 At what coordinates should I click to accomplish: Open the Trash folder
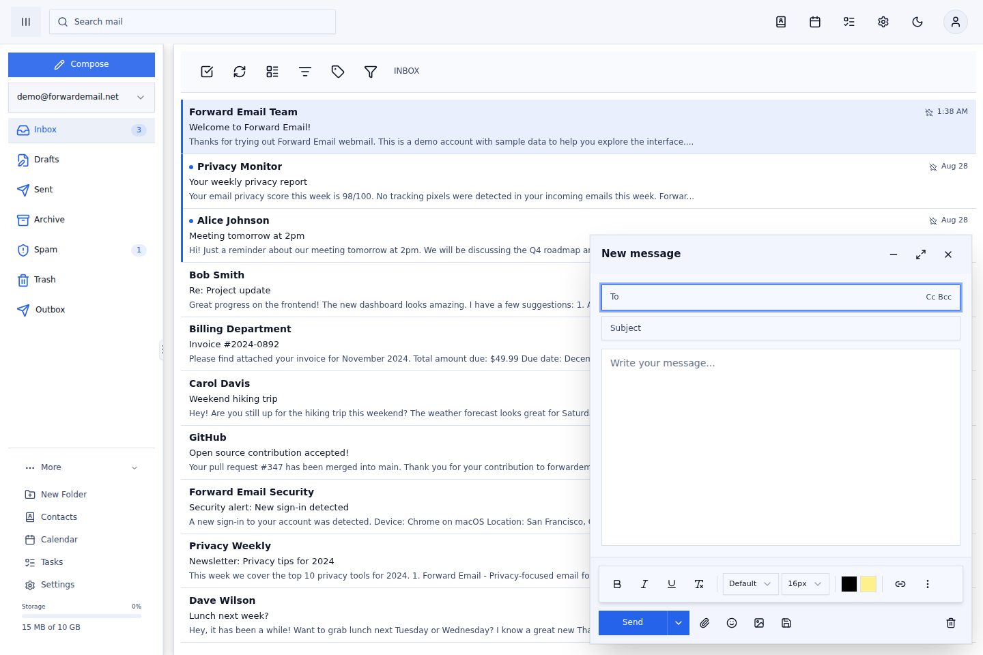(x=81, y=280)
